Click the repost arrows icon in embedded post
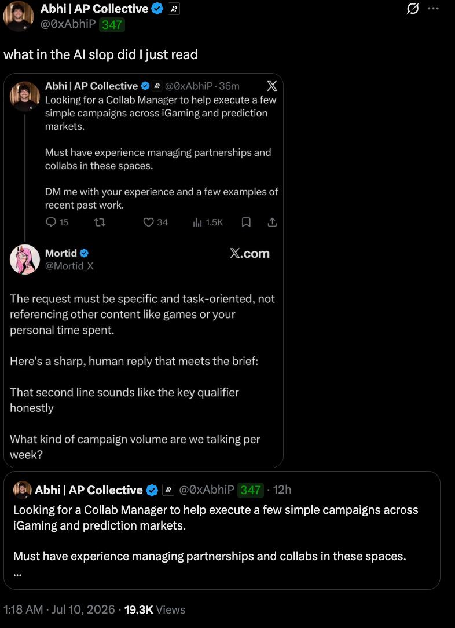Viewport: 455px width, 628px height. pyautogui.click(x=100, y=222)
